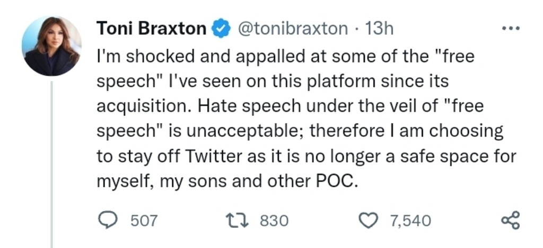This screenshot has height=248, width=543.
Task: Click the 13h timestamp
Action: [x=379, y=29]
